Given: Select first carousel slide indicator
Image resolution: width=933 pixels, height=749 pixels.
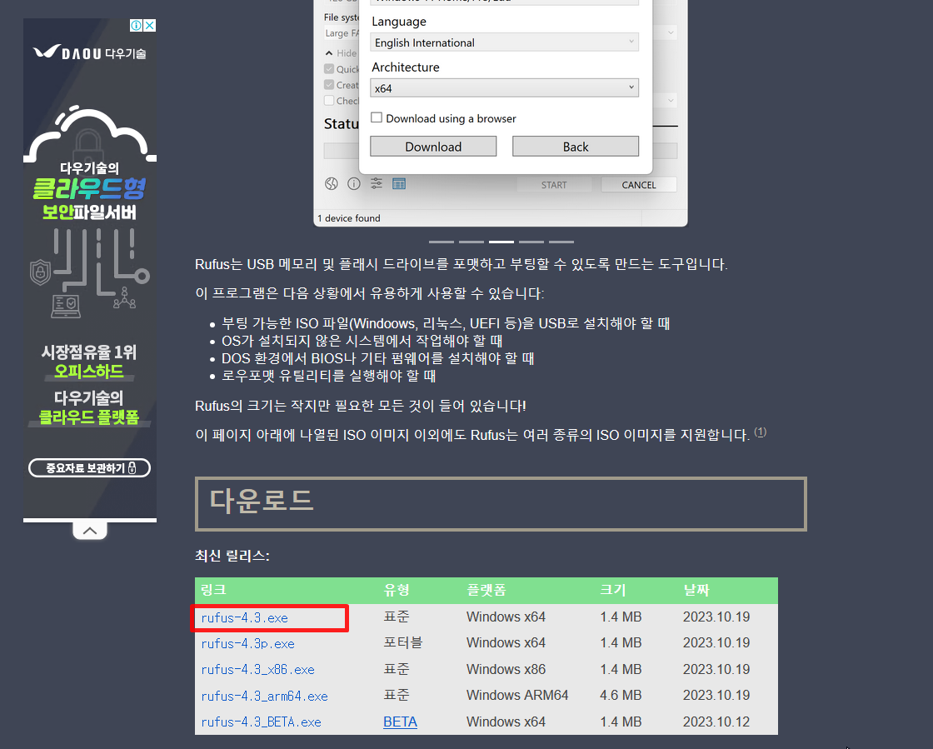Looking at the screenshot, I should click(x=442, y=242).
